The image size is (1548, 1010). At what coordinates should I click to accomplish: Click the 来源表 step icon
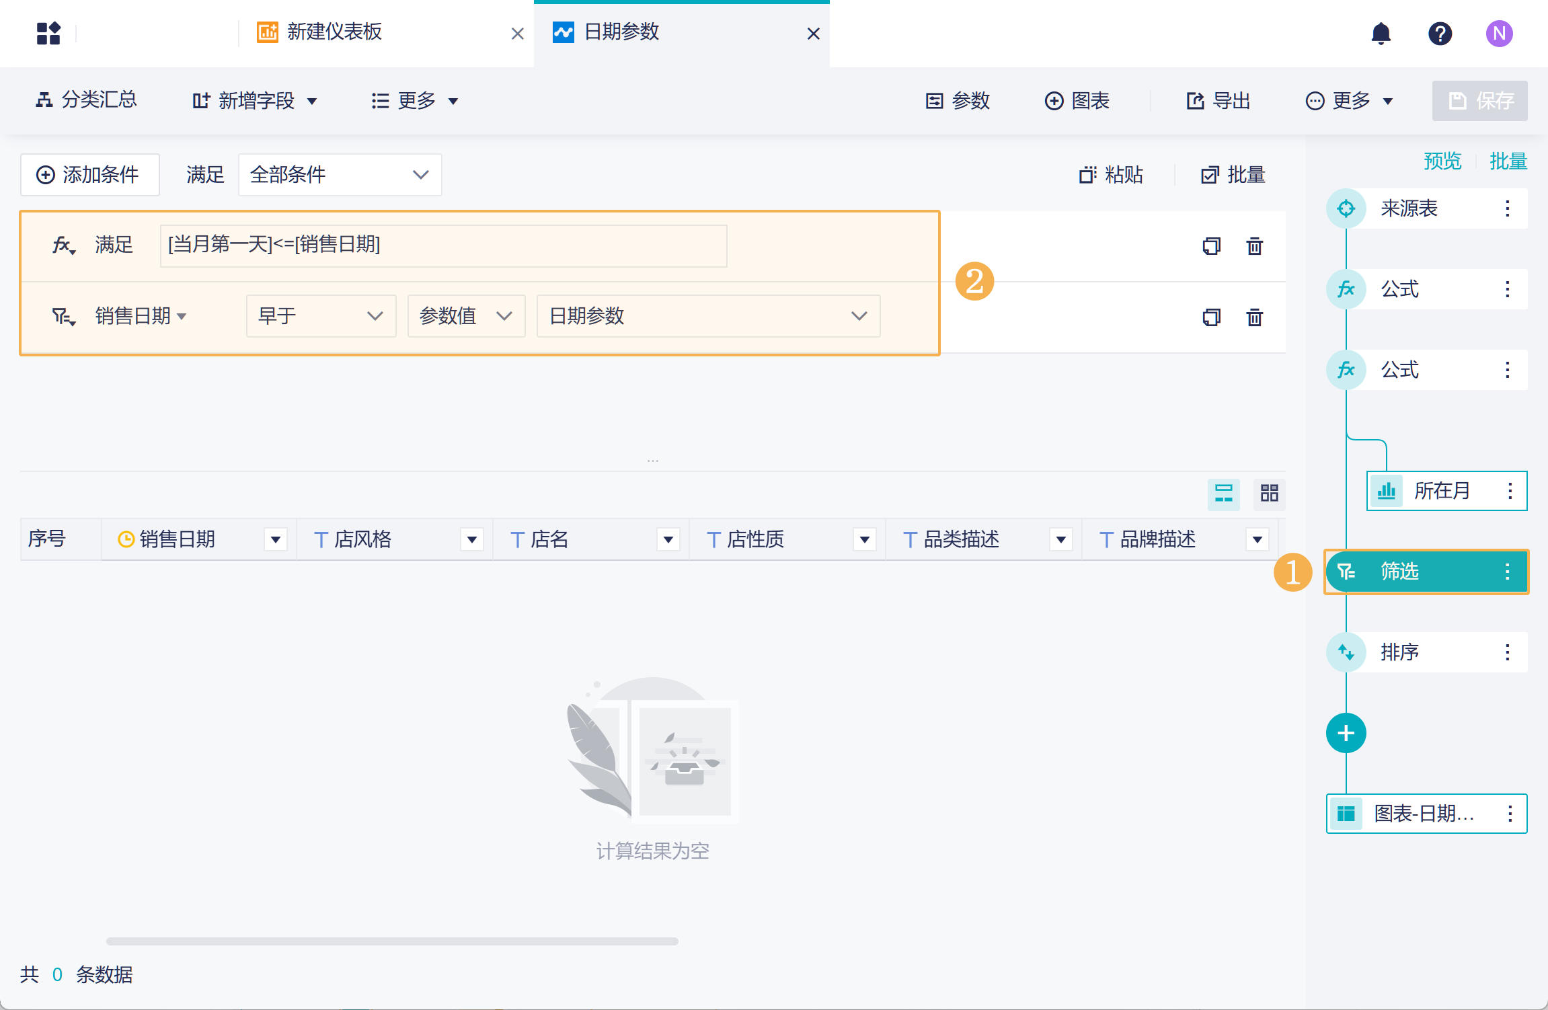pyautogui.click(x=1346, y=208)
